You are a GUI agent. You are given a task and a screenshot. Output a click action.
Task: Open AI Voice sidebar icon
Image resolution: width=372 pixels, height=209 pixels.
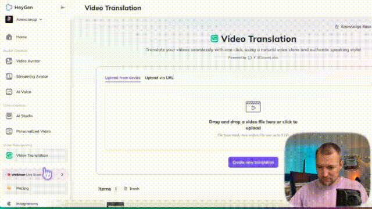point(9,92)
